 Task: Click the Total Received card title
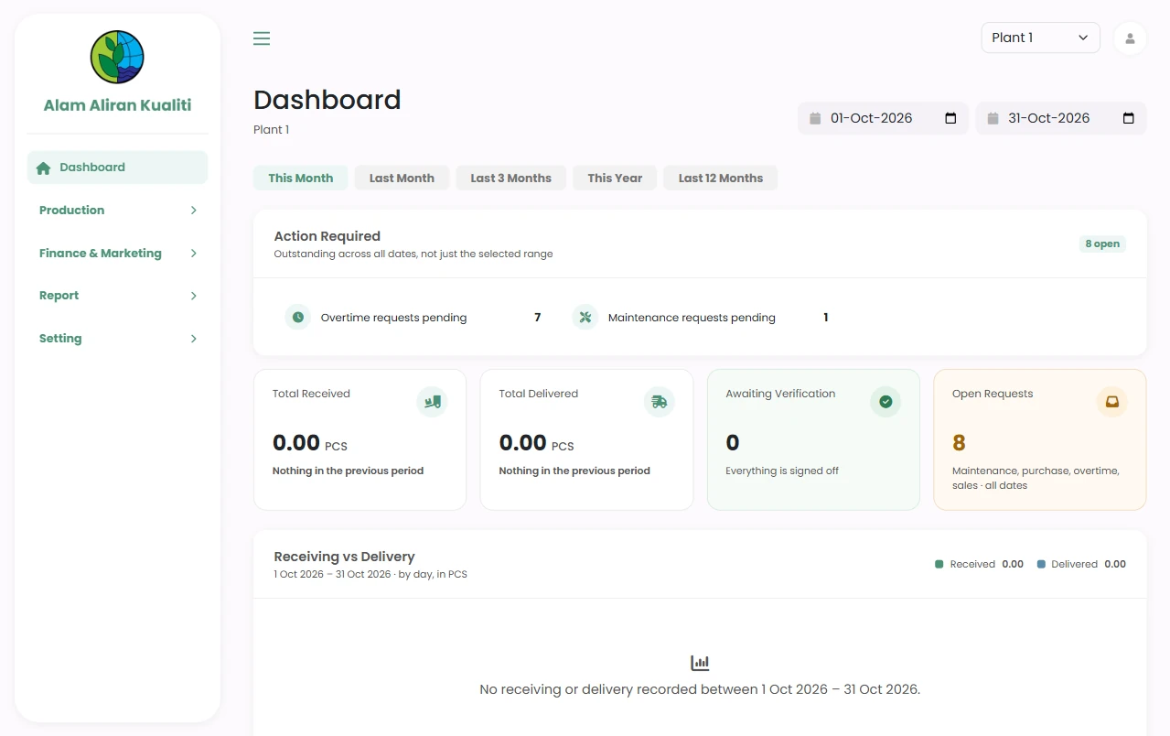tap(311, 394)
